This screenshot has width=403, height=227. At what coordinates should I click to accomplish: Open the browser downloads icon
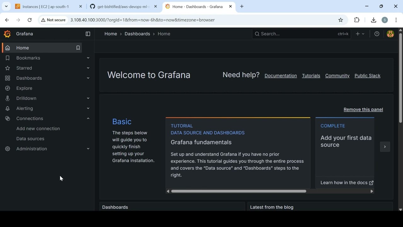[x=373, y=20]
